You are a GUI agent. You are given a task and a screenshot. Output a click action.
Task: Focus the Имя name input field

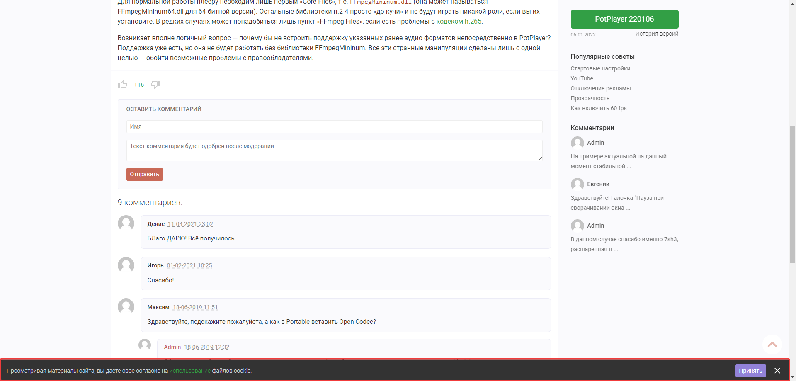point(334,126)
